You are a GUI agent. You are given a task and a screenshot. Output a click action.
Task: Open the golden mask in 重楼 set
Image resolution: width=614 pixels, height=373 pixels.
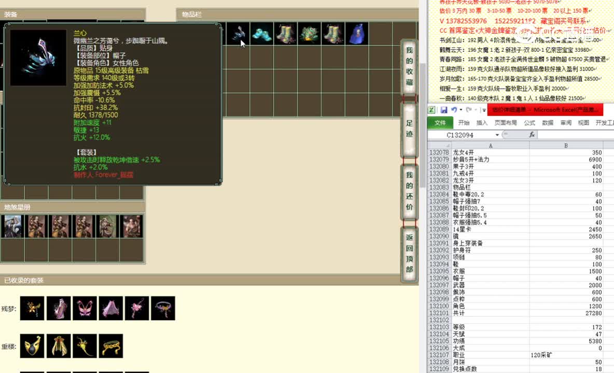pos(32,346)
